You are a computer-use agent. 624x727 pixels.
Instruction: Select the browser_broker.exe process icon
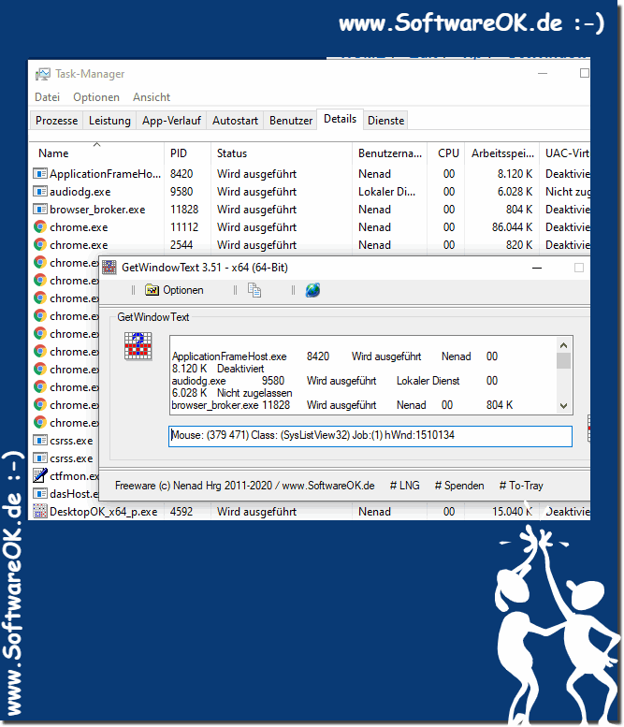[x=40, y=210]
